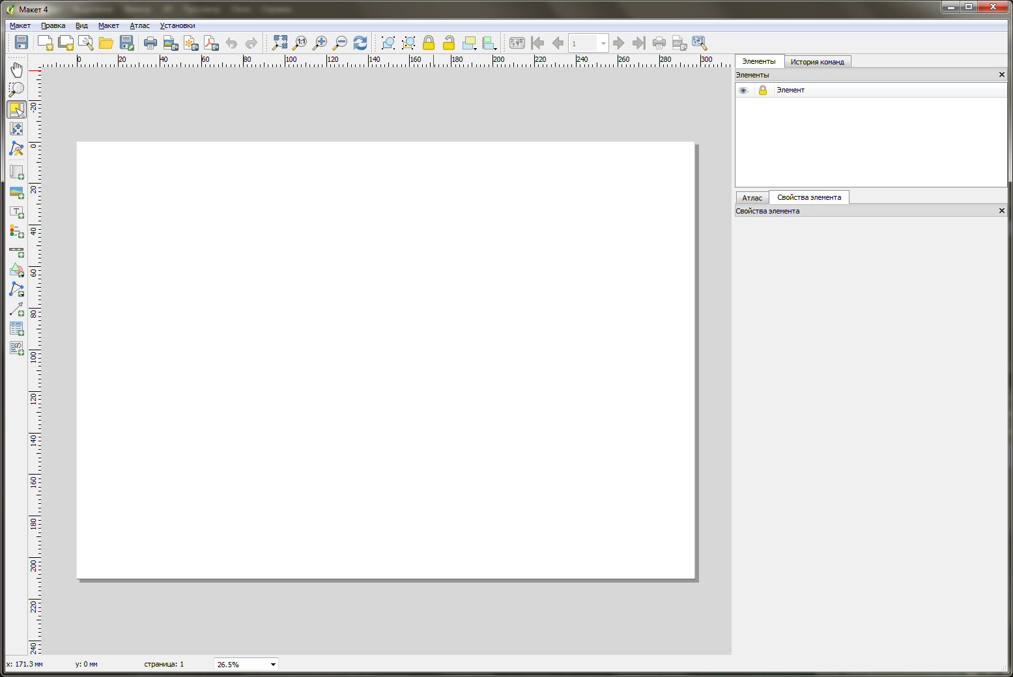Image resolution: width=1013 pixels, height=677 pixels.
Task: Toggle the padlock lock column header
Action: point(763,90)
